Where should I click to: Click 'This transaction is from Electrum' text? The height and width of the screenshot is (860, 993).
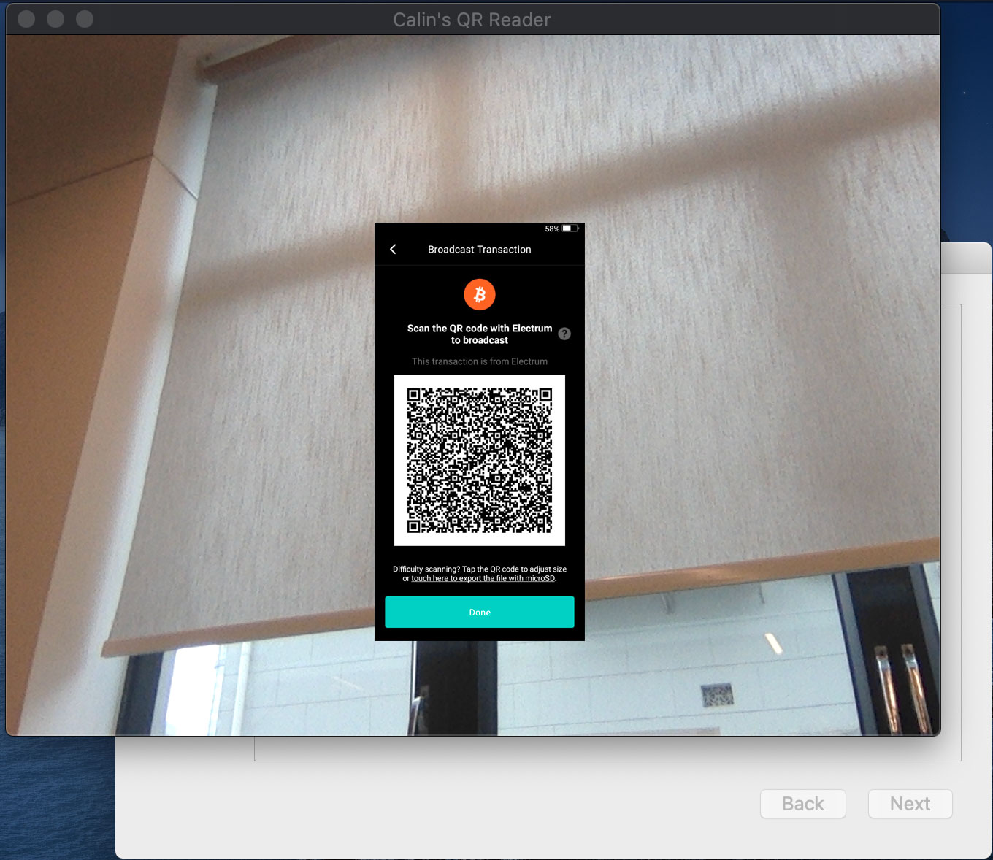click(x=479, y=361)
